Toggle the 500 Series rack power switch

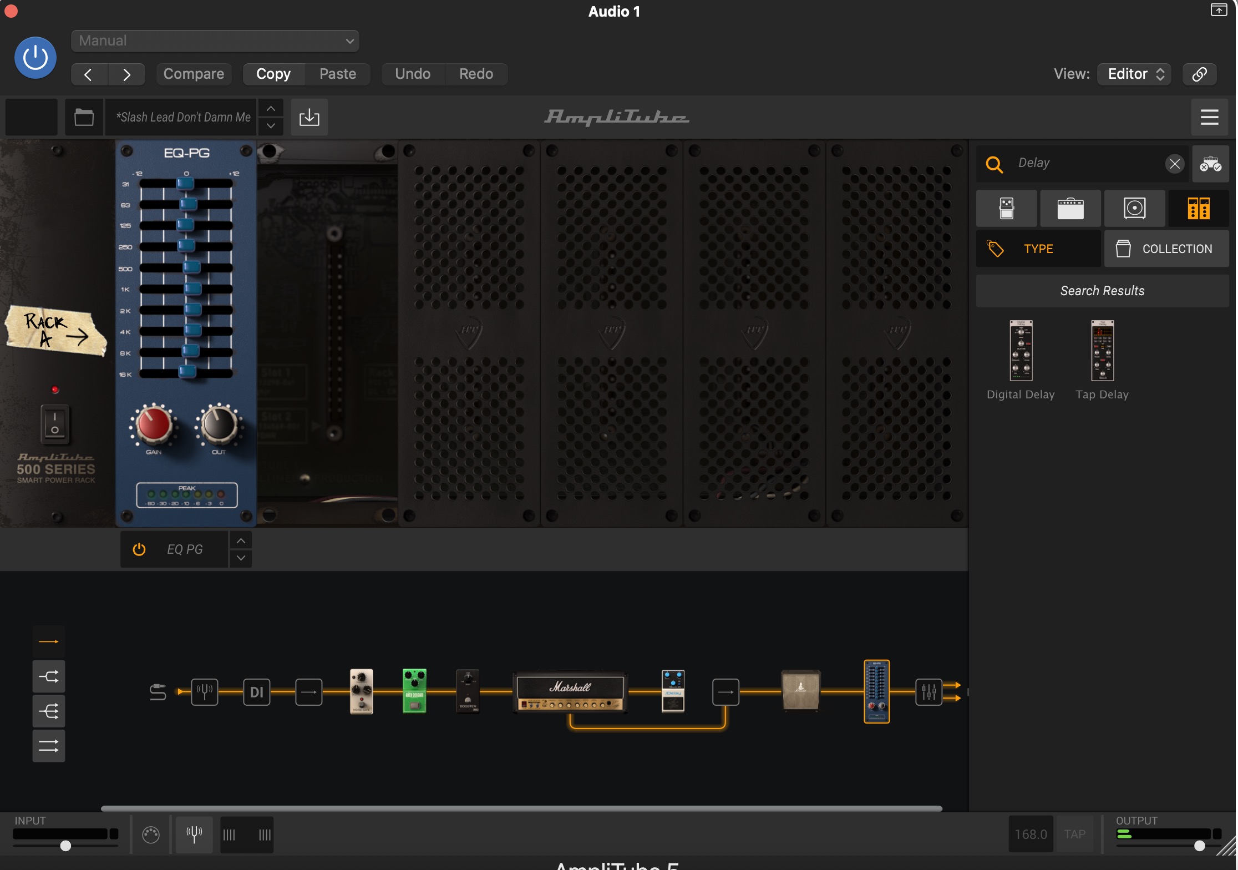[54, 424]
